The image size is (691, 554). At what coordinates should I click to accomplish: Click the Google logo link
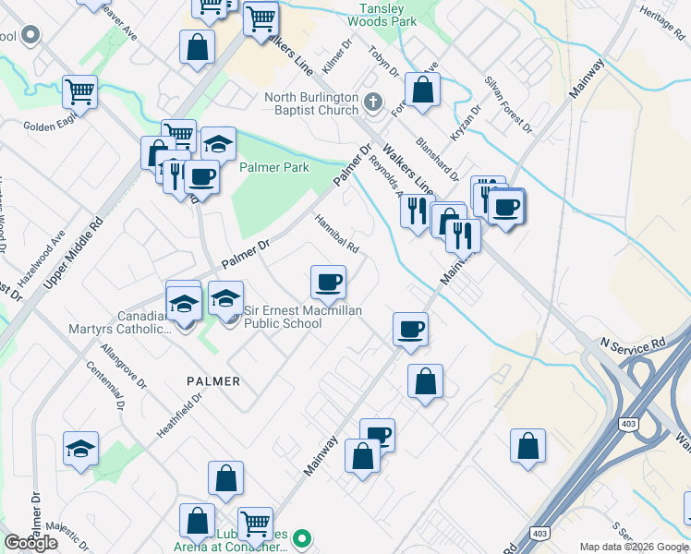tap(30, 543)
